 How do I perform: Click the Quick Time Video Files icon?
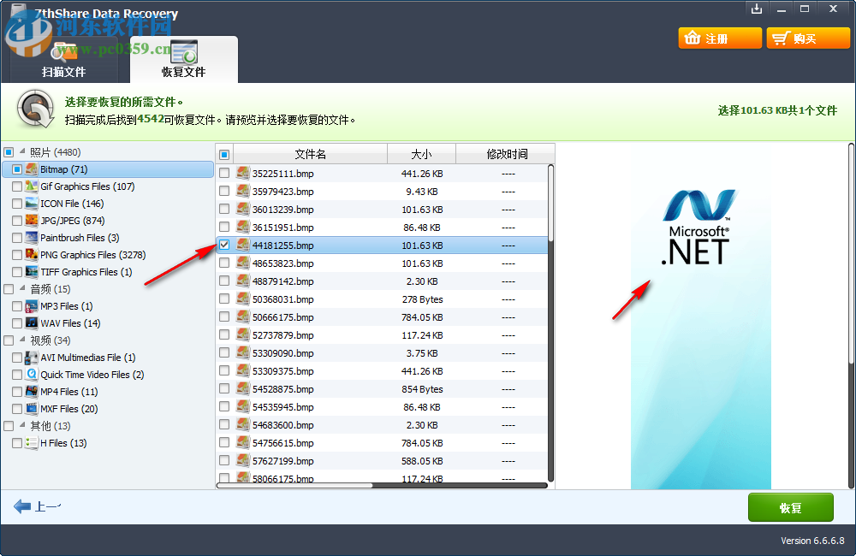(30, 375)
